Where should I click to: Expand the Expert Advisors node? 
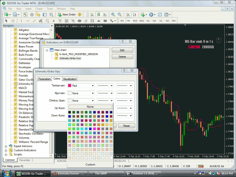click(x=6, y=146)
